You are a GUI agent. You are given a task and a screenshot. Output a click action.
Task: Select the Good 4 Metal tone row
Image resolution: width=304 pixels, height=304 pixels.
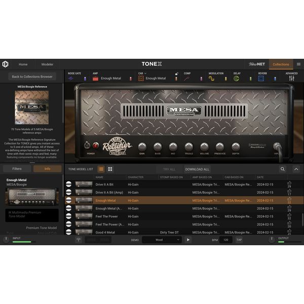tap(184, 232)
